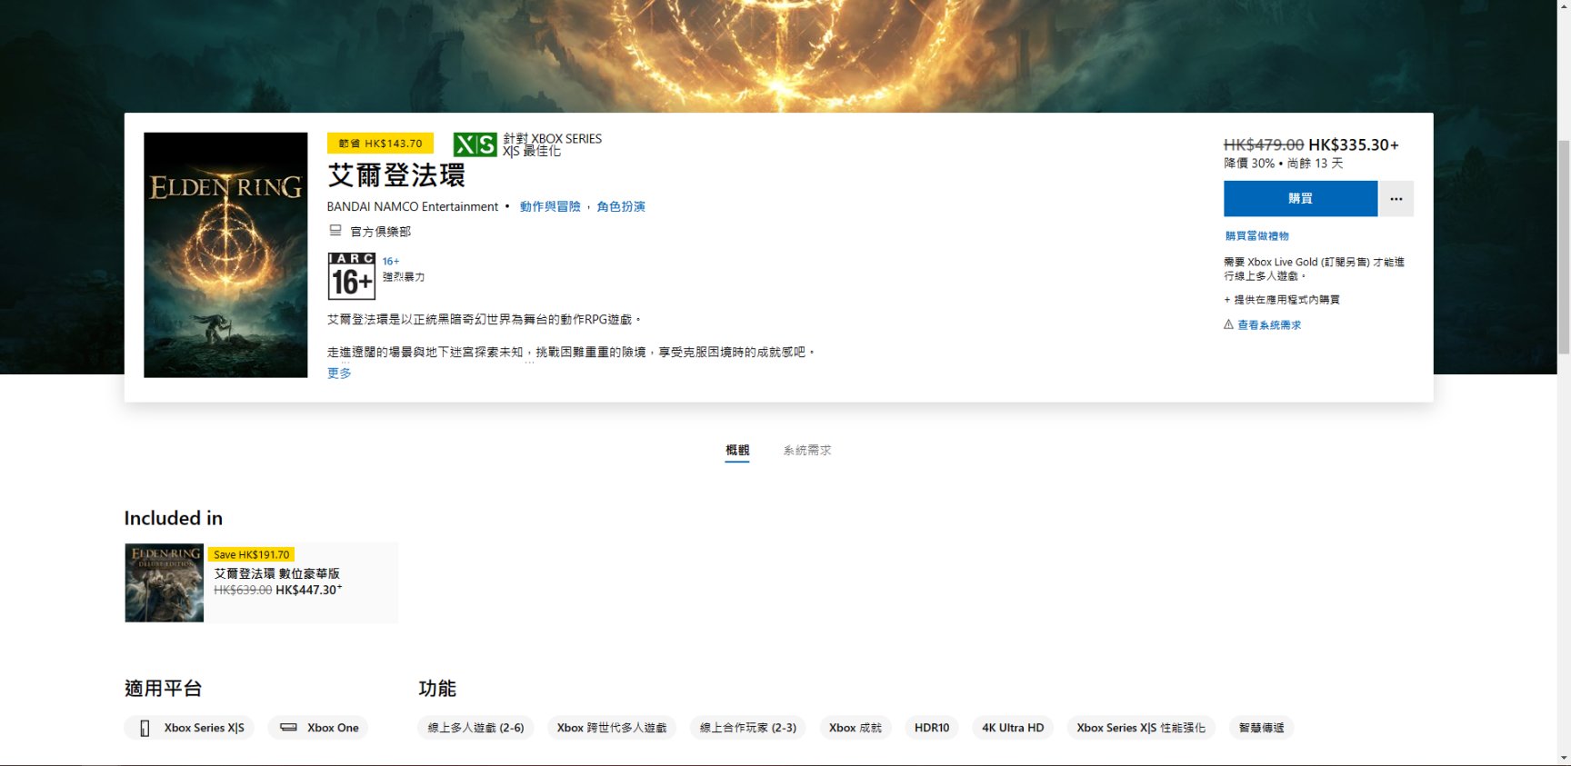
Task: Open the 角色扮演 genre link
Action: click(621, 207)
